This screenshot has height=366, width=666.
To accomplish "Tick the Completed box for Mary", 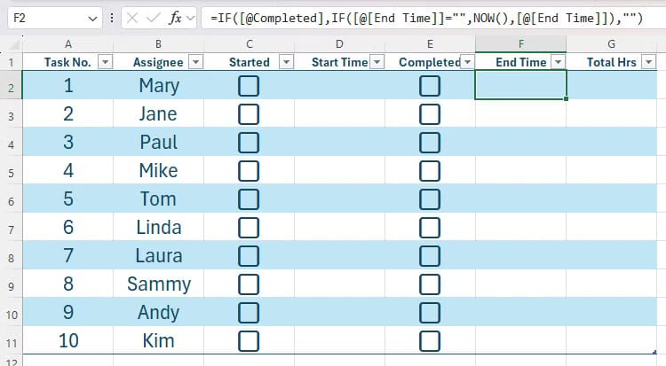I will pos(430,86).
